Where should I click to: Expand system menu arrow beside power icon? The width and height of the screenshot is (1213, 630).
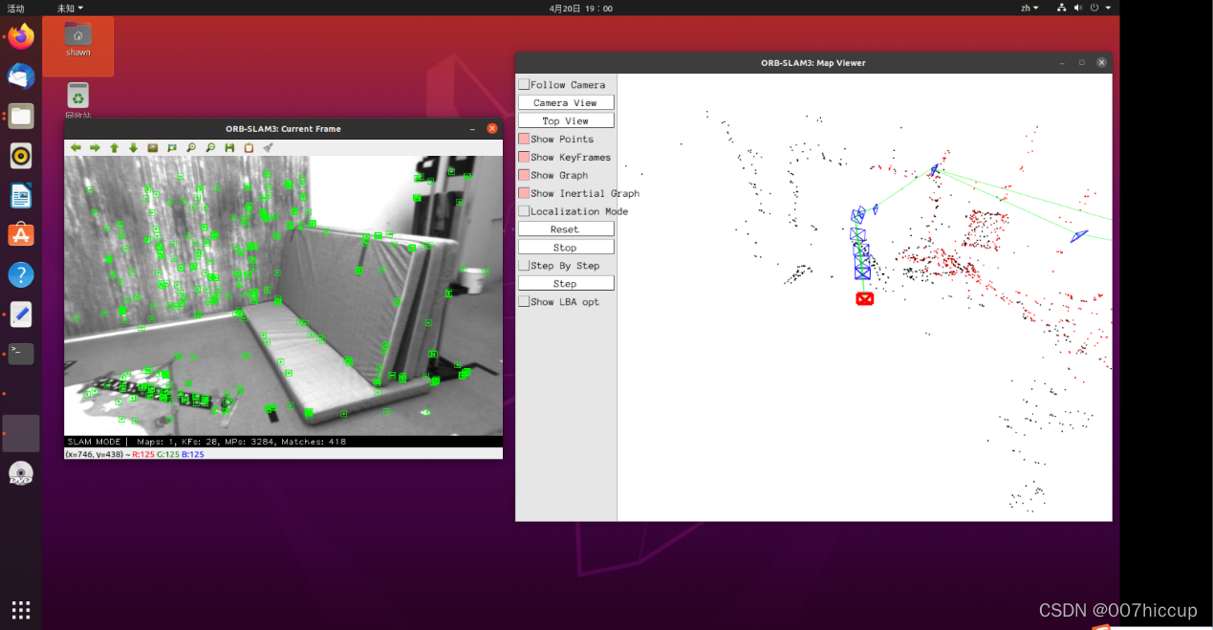pos(1109,8)
